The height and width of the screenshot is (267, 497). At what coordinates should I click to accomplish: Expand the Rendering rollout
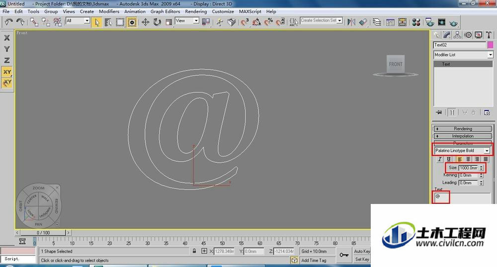[463, 129]
